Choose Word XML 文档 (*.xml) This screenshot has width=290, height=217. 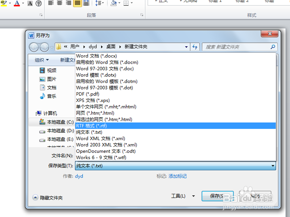[x=175, y=139]
